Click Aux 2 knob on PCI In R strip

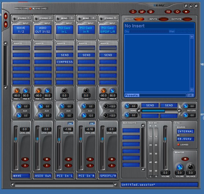click(x=84, y=116)
